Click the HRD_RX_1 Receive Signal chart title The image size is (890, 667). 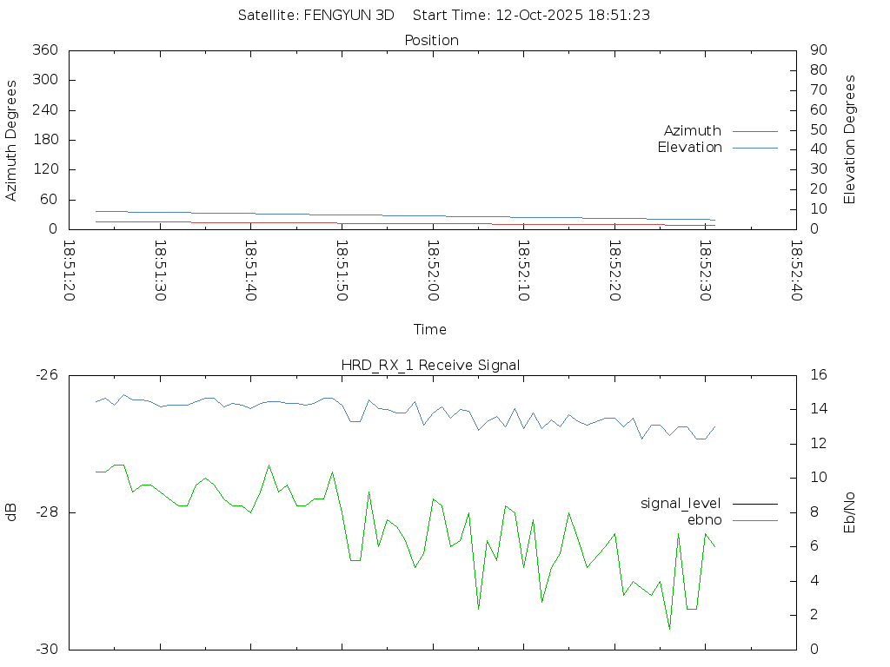click(431, 365)
